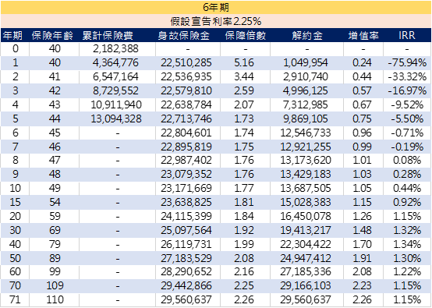Highlight IRR value 0.08%
Screen dimensions: 432x308
click(407, 161)
